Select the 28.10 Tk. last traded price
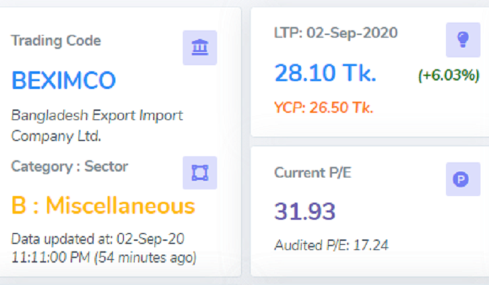The width and height of the screenshot is (489, 285). point(325,74)
